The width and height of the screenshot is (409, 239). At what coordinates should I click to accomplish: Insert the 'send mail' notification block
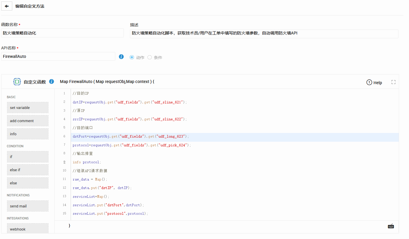[x=28, y=206]
